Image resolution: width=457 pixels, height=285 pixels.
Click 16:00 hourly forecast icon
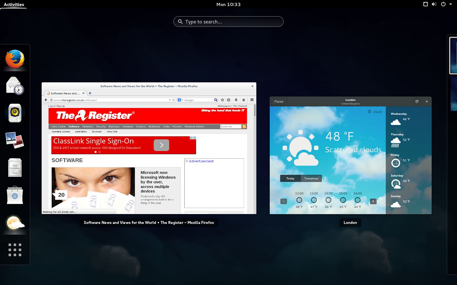[357, 200]
